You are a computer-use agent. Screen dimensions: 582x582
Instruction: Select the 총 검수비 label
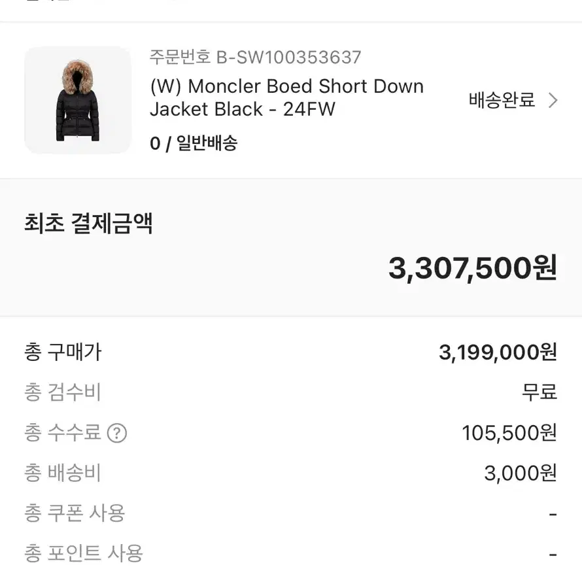(63, 392)
